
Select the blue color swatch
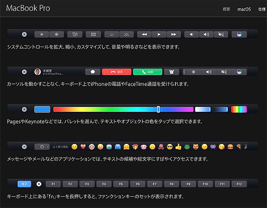(x=42, y=110)
